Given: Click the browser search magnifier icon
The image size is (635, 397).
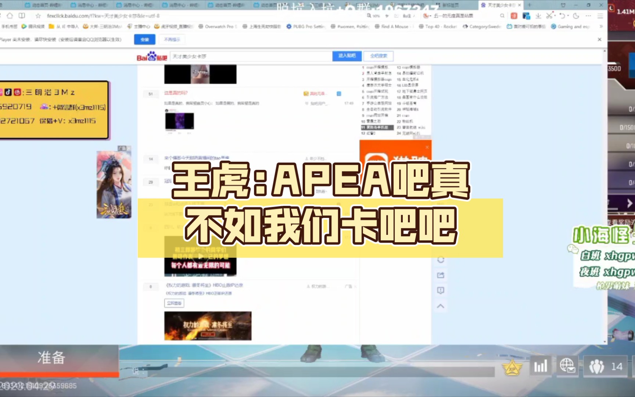Looking at the screenshot, I should coord(502,16).
